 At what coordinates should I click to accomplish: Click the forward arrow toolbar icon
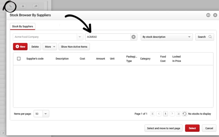(x=35, y=6)
